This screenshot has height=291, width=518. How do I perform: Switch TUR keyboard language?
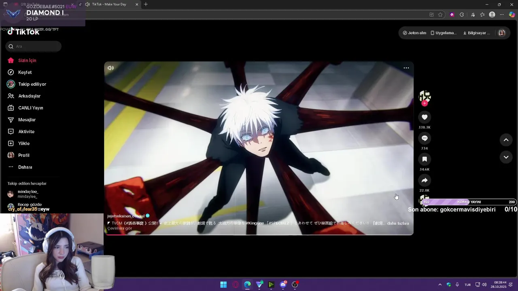click(467, 285)
